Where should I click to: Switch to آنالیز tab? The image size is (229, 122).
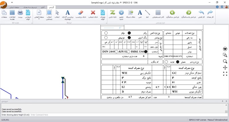(x=43, y=7)
